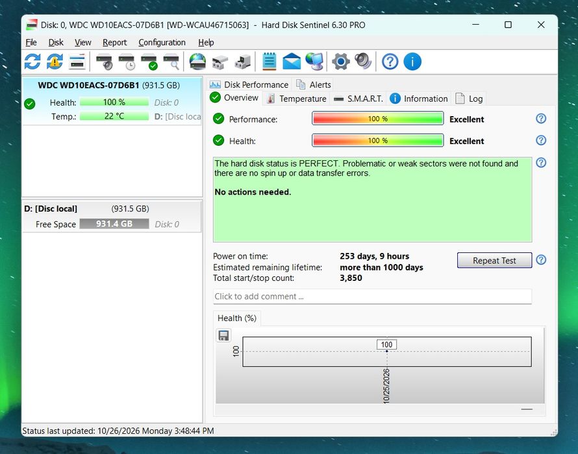Click the speaker sound toolbar icon
This screenshot has height=454, width=578.
pos(363,62)
